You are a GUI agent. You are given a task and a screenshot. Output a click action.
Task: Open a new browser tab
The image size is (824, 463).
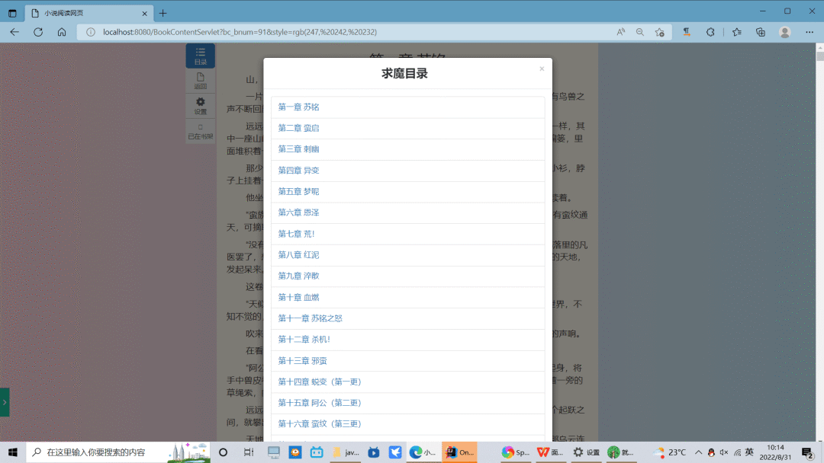(163, 13)
